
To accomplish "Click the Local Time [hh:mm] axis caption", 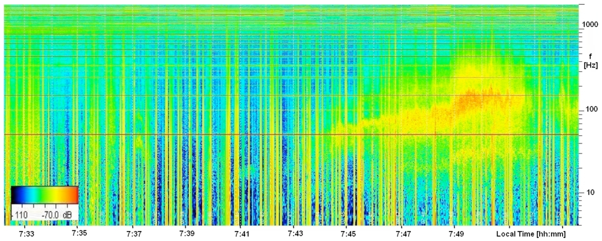I will pyautogui.click(x=531, y=234).
